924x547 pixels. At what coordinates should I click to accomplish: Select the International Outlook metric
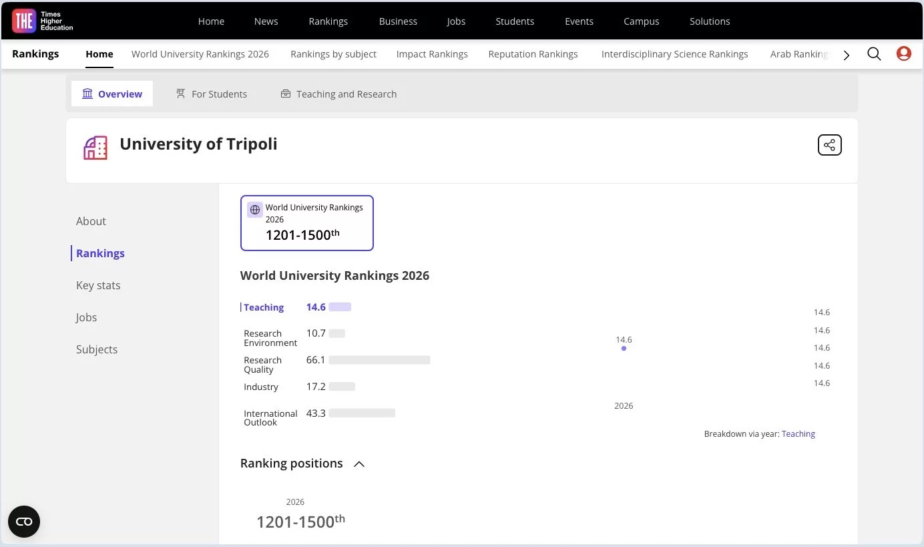tap(270, 418)
